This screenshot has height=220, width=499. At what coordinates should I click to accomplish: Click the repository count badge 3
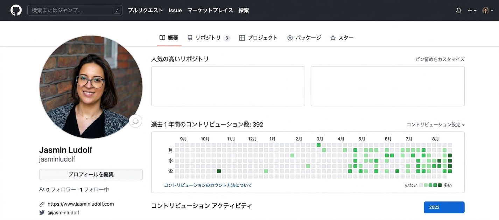227,38
